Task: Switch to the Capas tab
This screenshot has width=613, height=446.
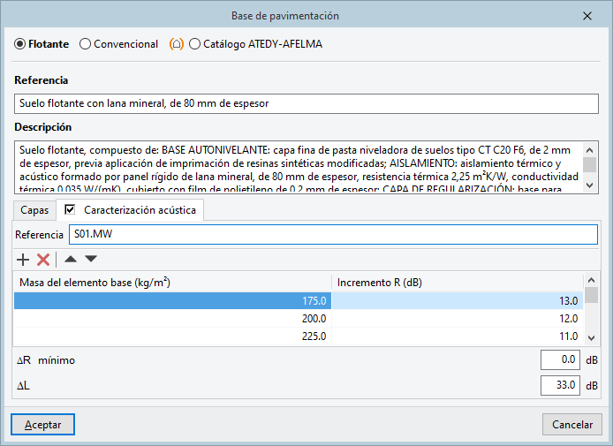Action: click(34, 211)
